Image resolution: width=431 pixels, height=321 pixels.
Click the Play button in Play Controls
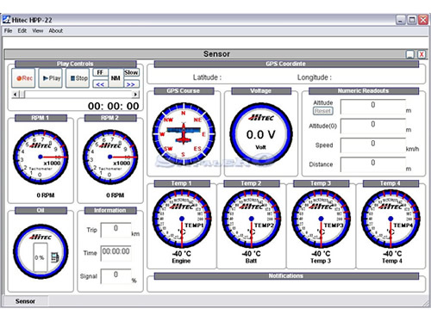(51, 78)
